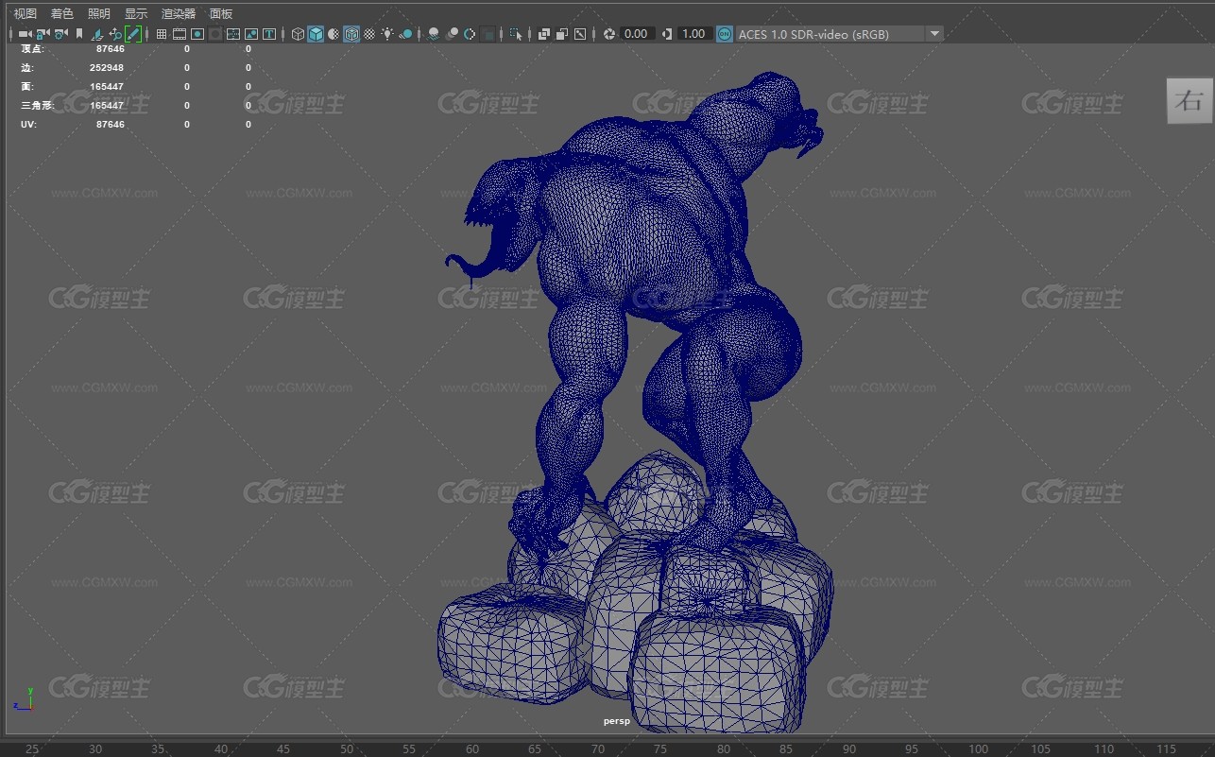The height and width of the screenshot is (757, 1215).
Task: Toggle Use Default Material icon
Action: [x=334, y=34]
